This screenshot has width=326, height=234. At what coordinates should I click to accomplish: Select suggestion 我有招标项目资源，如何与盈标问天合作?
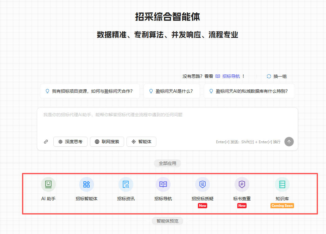[90, 91]
